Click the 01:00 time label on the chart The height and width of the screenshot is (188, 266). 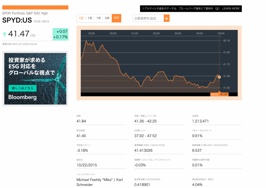pyautogui.click(x=135, y=33)
